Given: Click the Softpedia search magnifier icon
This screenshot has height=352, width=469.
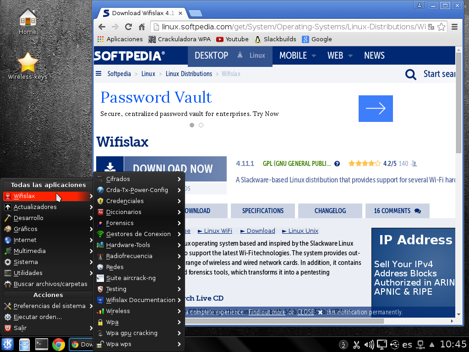Looking at the screenshot, I should (411, 74).
